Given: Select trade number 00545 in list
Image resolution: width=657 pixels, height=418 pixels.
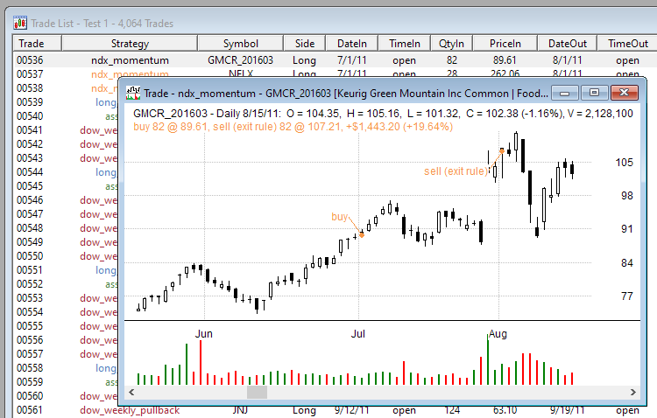Looking at the screenshot, I should (x=31, y=186).
